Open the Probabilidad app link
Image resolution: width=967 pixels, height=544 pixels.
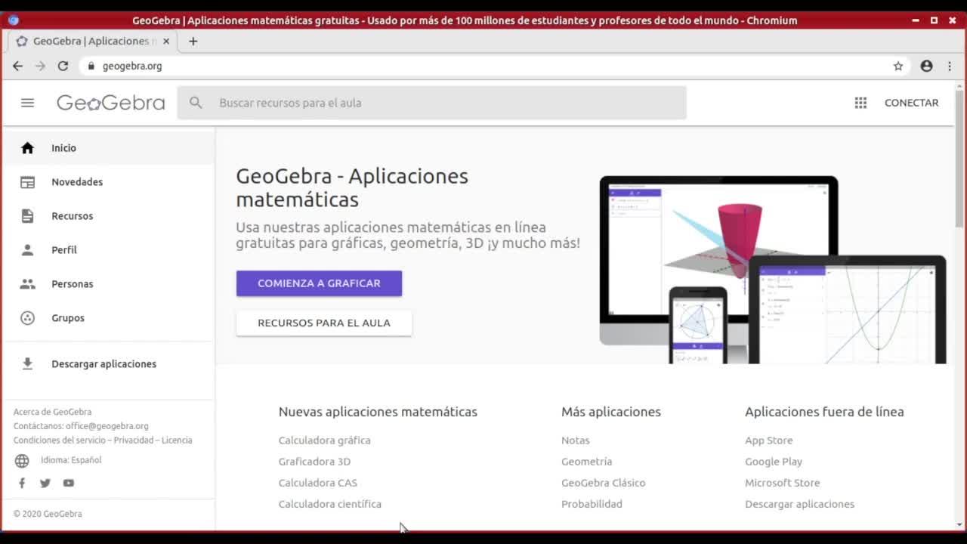point(592,504)
